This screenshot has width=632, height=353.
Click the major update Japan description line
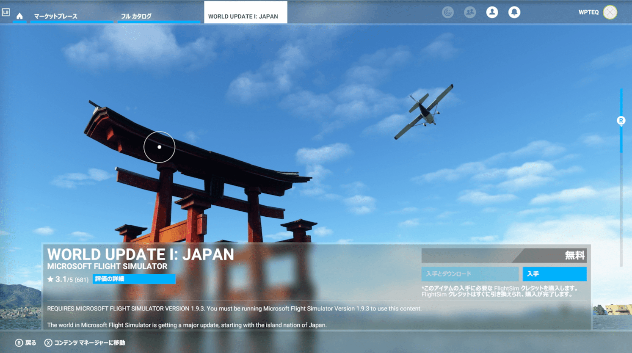(187, 325)
